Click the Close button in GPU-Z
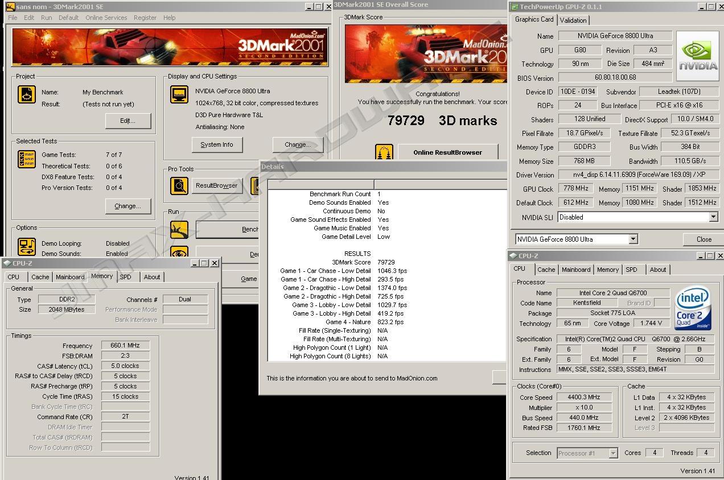The width and height of the screenshot is (724, 480). pos(704,239)
